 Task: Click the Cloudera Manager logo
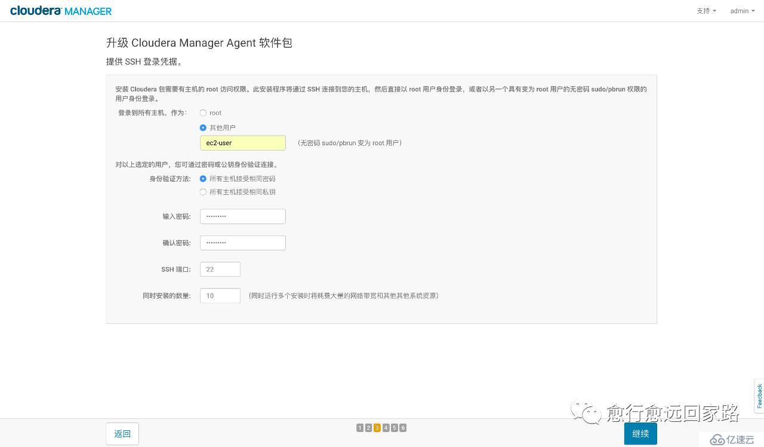point(61,11)
